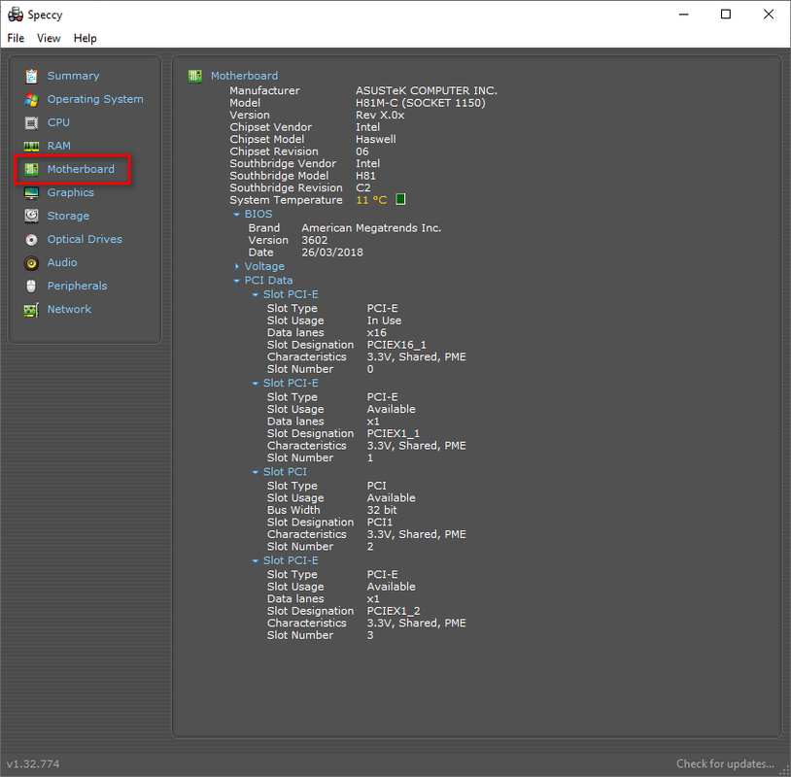Click the PCI1 slot designation value
The width and height of the screenshot is (791, 777).
point(380,523)
